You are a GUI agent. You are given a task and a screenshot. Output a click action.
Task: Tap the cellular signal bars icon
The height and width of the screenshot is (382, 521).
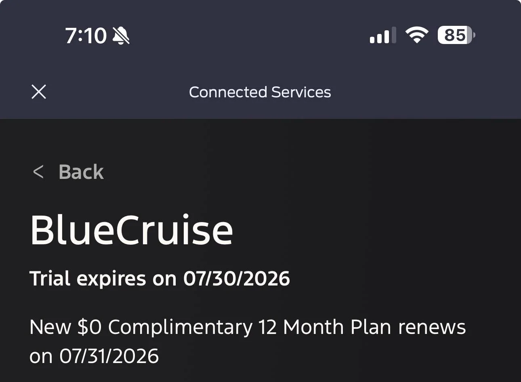click(382, 36)
